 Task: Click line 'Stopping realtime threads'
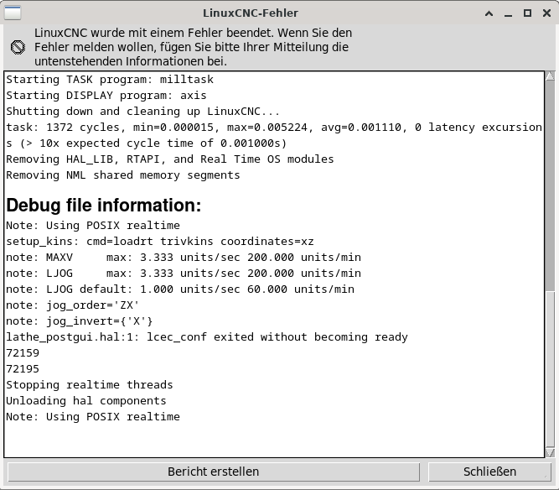click(x=89, y=385)
